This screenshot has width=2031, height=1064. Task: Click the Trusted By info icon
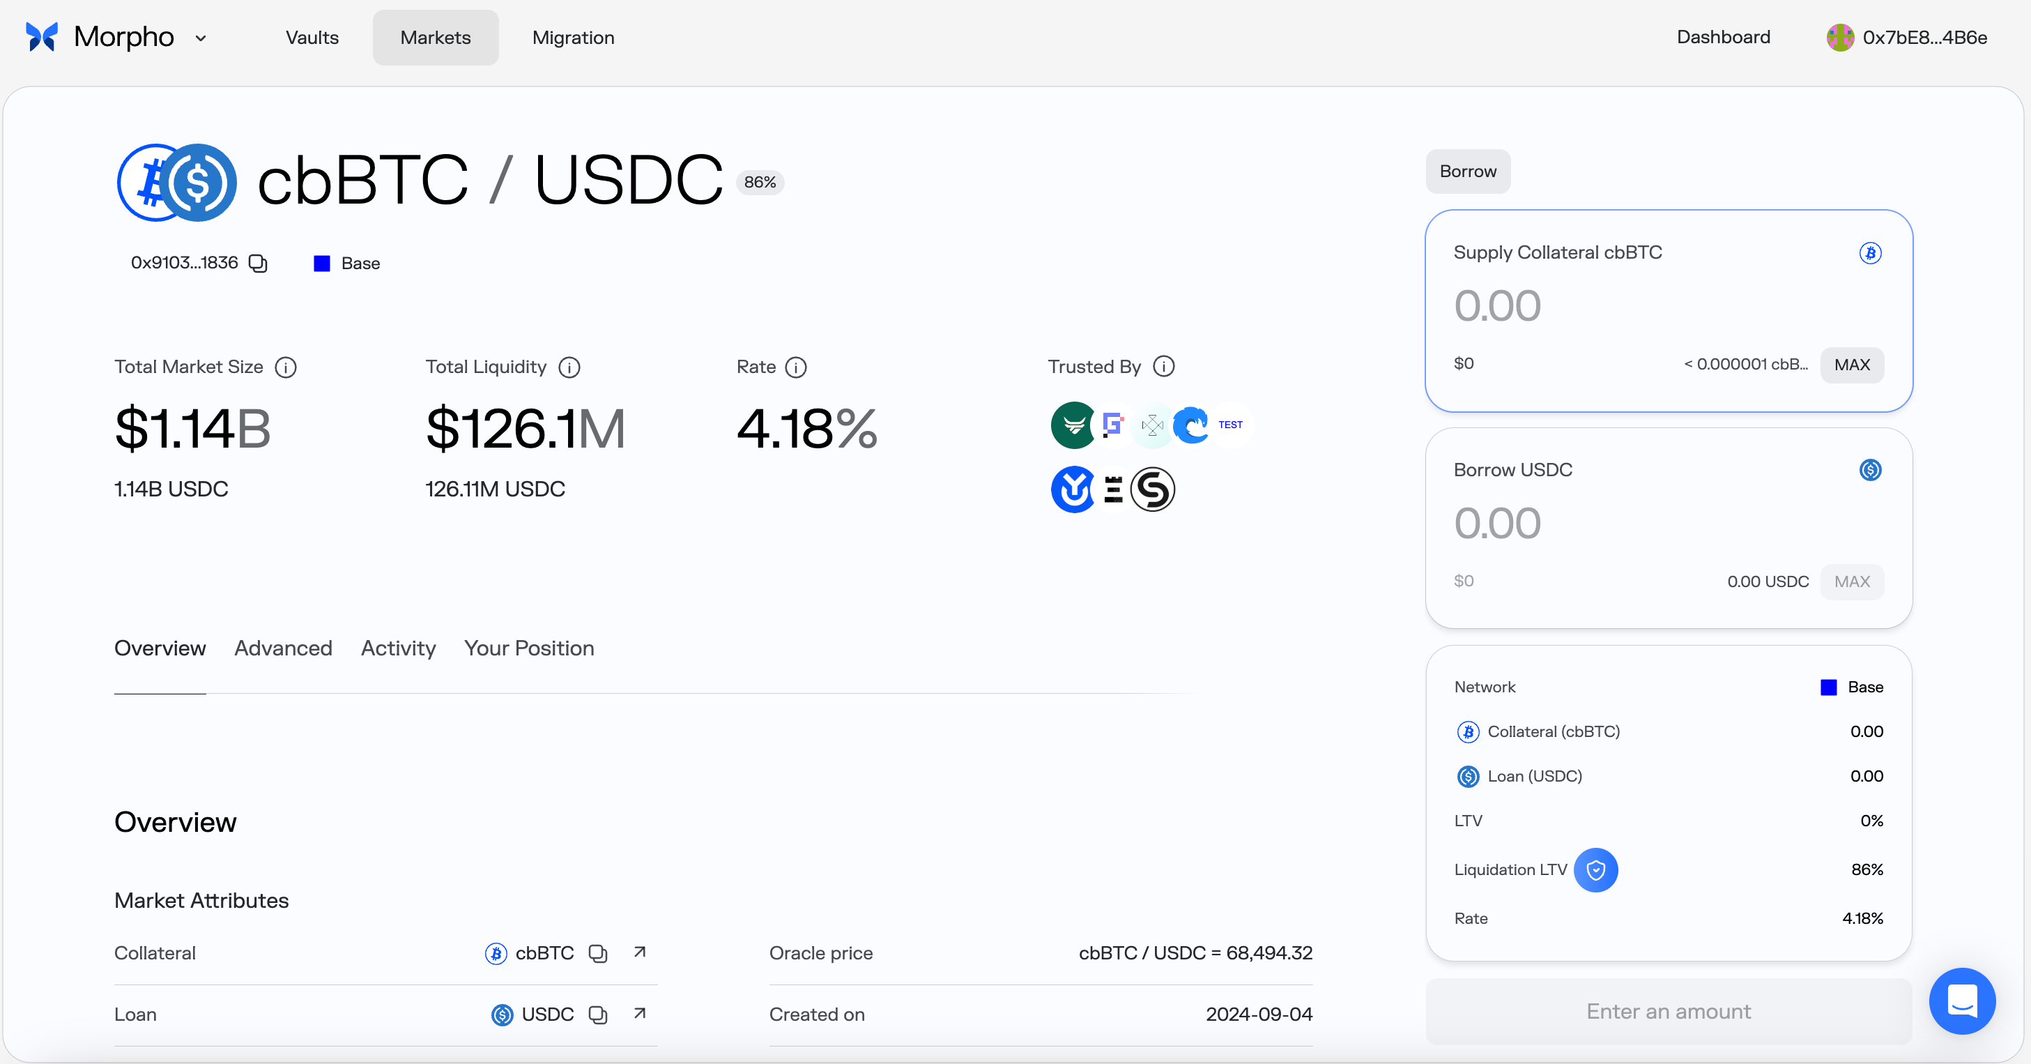point(1163,367)
